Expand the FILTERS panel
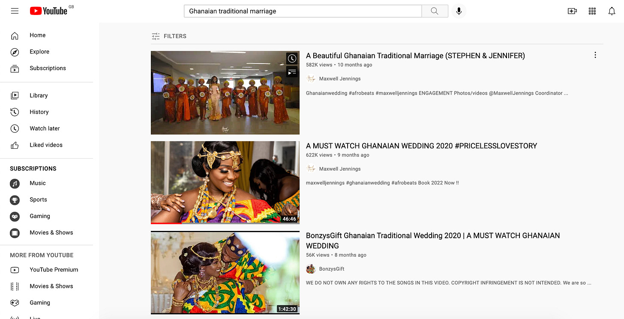Image resolution: width=624 pixels, height=319 pixels. [169, 36]
